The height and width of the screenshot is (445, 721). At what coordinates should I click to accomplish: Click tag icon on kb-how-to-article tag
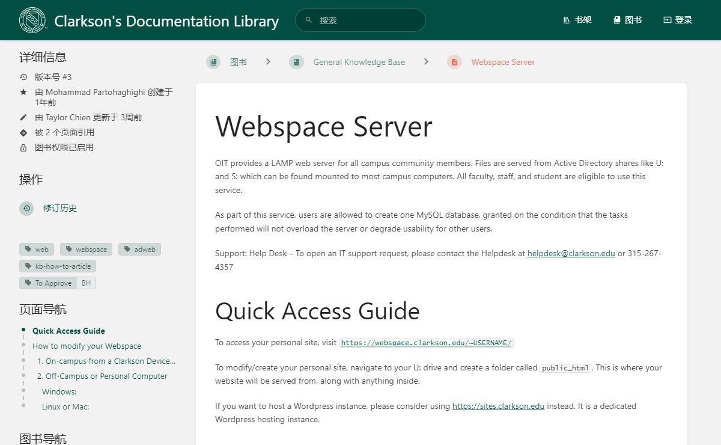28,266
